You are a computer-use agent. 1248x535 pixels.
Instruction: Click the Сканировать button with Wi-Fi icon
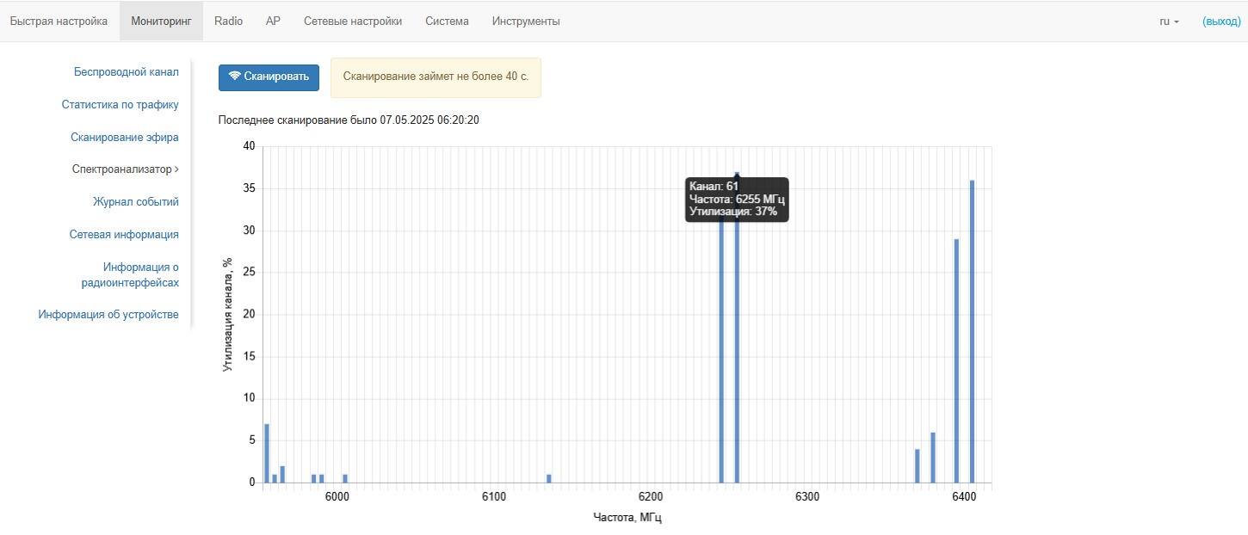point(269,77)
